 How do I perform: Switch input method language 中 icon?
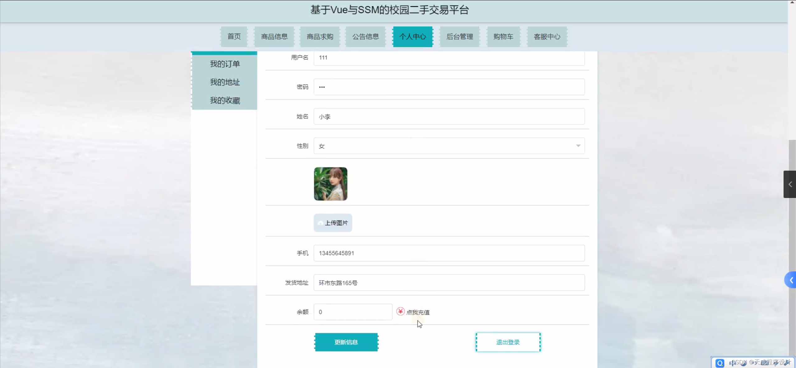tap(732, 363)
